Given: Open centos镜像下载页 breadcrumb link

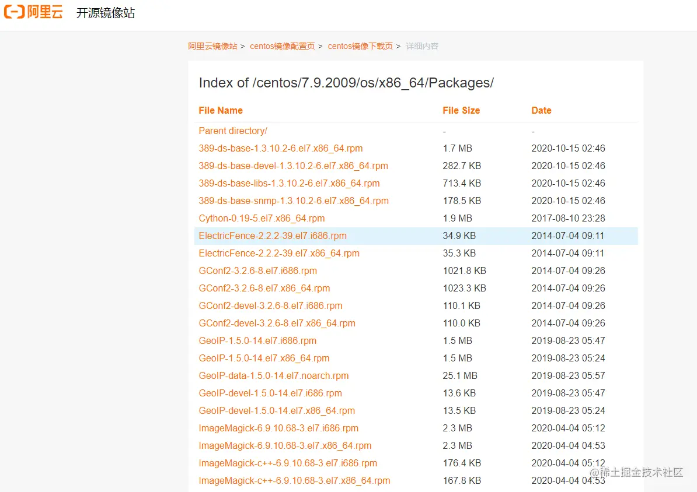Looking at the screenshot, I should pos(361,46).
